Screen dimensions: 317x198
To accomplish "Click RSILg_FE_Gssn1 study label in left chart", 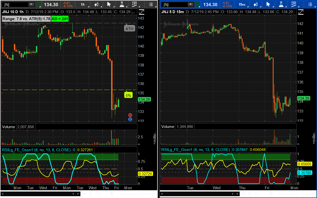I will (x=36, y=149).
